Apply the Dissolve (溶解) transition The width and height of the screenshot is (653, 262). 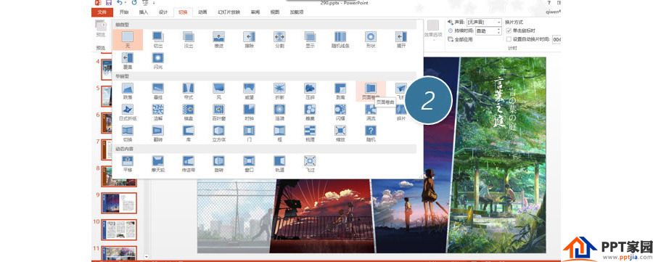(x=158, y=112)
